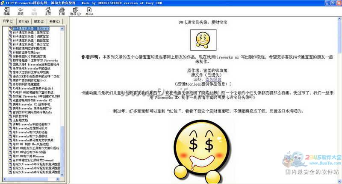This screenshot has height=184, width=342.
Task: Open topic 巧用FW MX的笔触制作宣纸书法
Action: [33, 92]
